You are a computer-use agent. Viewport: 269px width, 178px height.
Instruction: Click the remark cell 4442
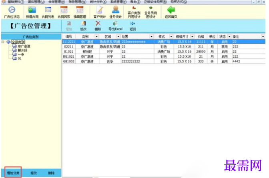[x=249, y=61]
